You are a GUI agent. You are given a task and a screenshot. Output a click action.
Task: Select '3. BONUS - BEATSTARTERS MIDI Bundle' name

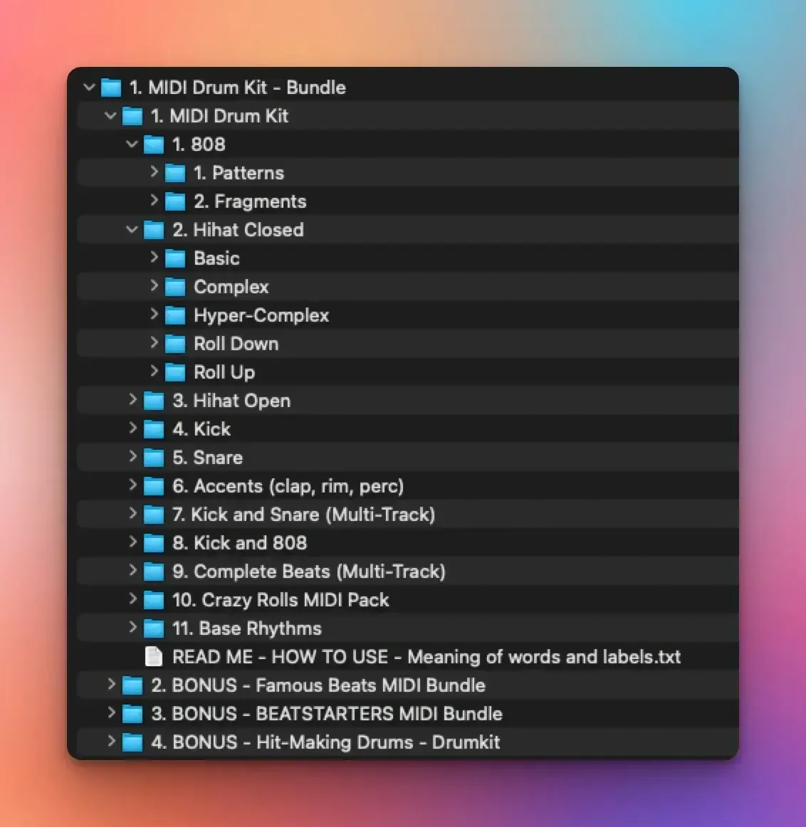[x=327, y=714]
